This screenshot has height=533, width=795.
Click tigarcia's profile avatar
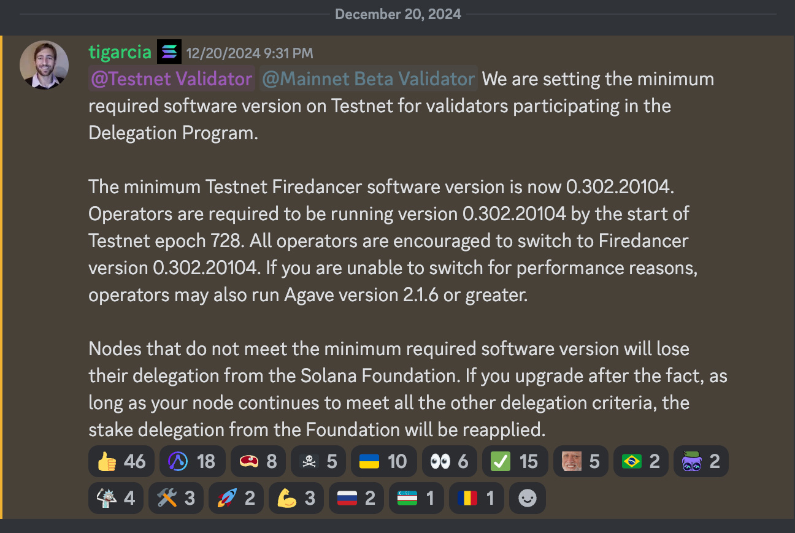coord(44,64)
